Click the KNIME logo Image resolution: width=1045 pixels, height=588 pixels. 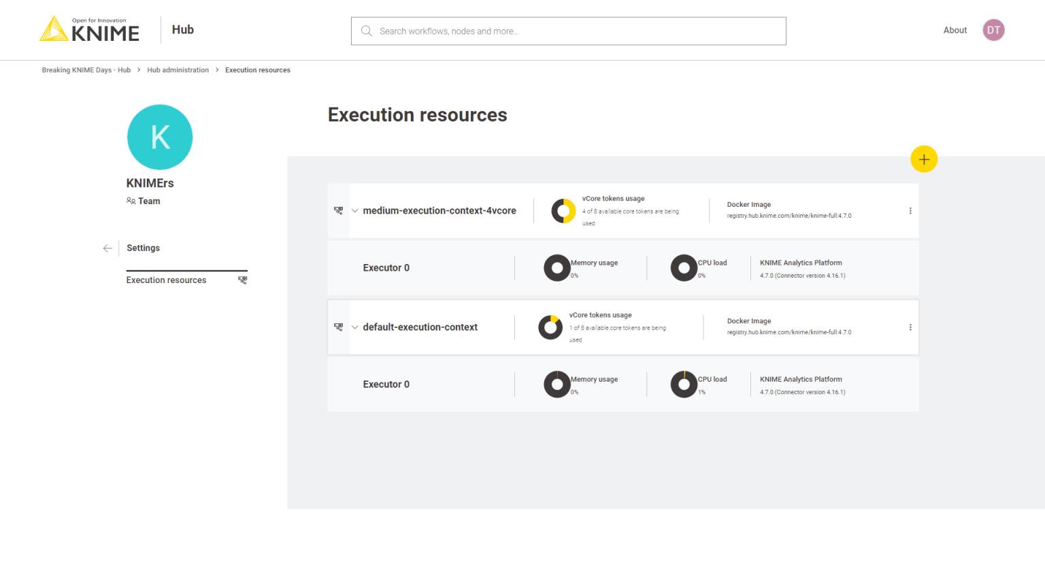coord(89,29)
